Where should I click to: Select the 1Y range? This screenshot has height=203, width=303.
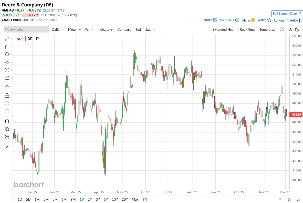pyautogui.click(x=82, y=199)
